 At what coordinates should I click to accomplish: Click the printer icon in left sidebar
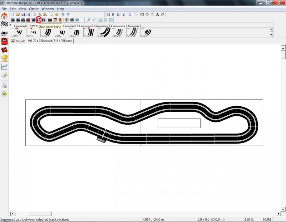(4, 85)
